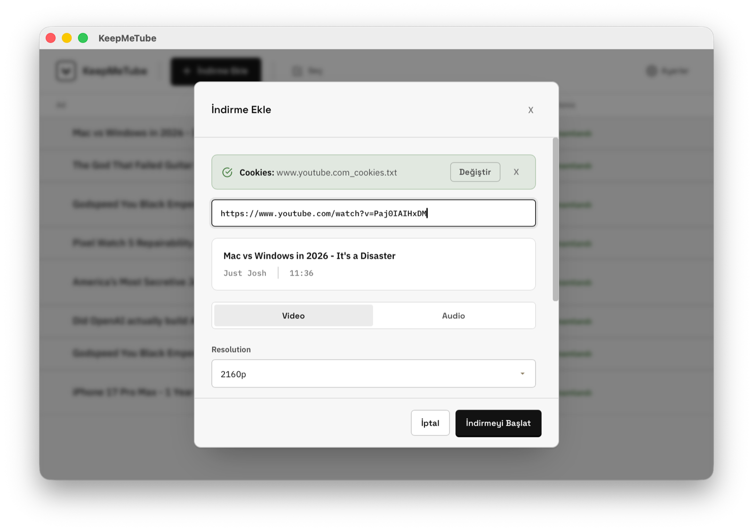The image size is (753, 532).
Task: Open the Resolution 2160p dropdown
Action: pyautogui.click(x=374, y=373)
